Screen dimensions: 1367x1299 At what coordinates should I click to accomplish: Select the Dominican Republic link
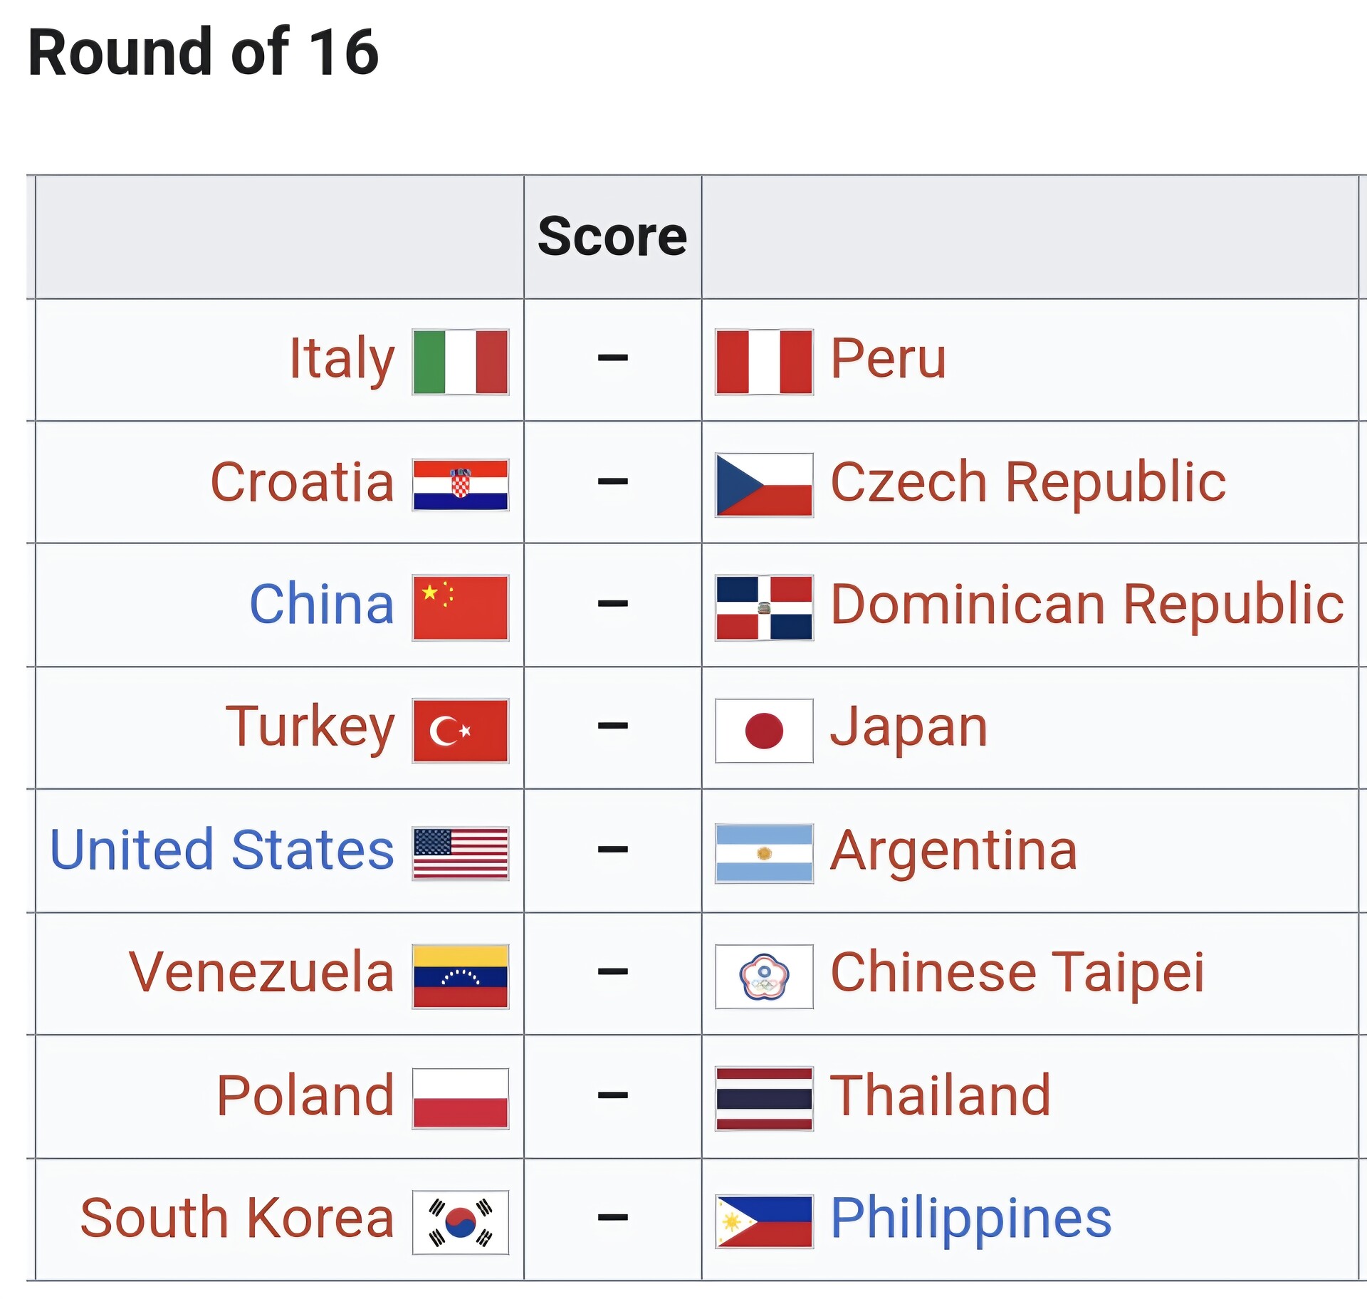[1088, 604]
